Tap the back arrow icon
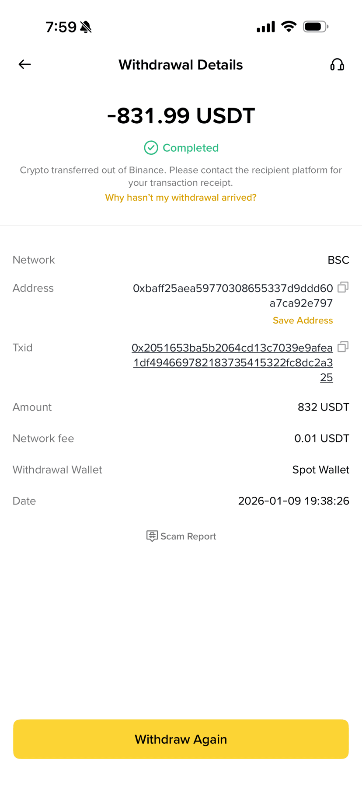Viewport: 362px width, 787px height. pyautogui.click(x=25, y=65)
